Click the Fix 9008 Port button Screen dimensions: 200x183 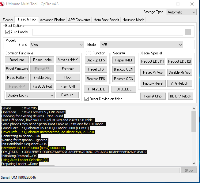click(42, 86)
